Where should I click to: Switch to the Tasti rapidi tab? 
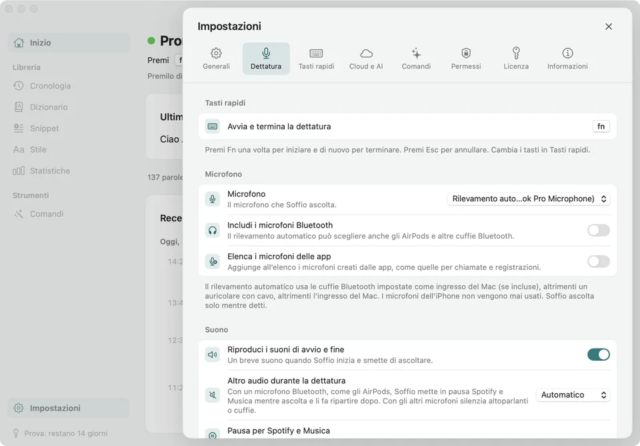click(316, 59)
